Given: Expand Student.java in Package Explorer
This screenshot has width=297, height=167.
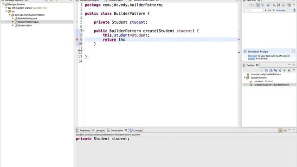Looking at the screenshot, I should (x=13, y=25).
